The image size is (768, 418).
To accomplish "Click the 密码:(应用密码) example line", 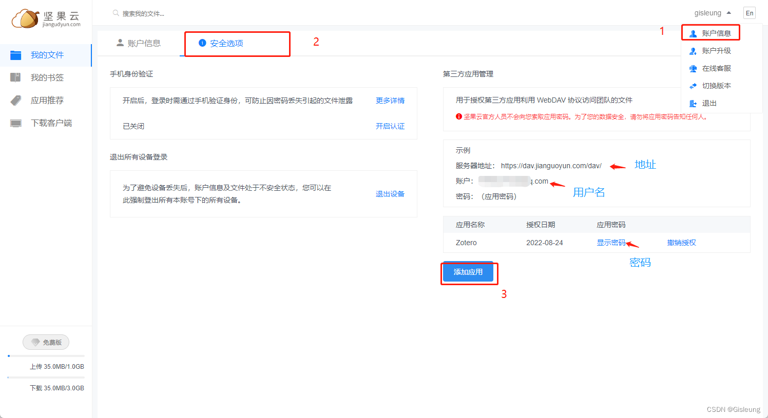I will pos(486,196).
